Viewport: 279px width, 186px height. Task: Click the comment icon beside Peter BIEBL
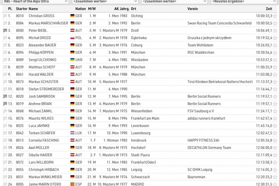pyautogui.click(x=5, y=31)
